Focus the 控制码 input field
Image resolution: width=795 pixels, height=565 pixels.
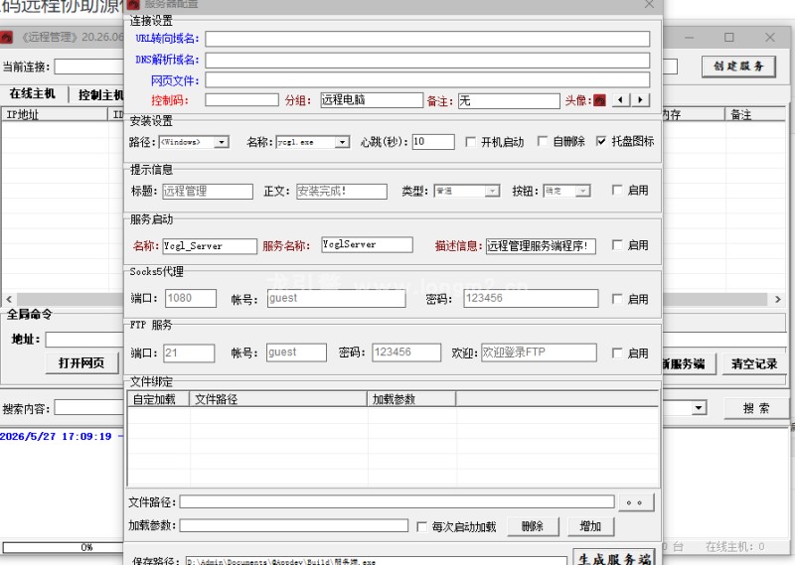click(241, 100)
